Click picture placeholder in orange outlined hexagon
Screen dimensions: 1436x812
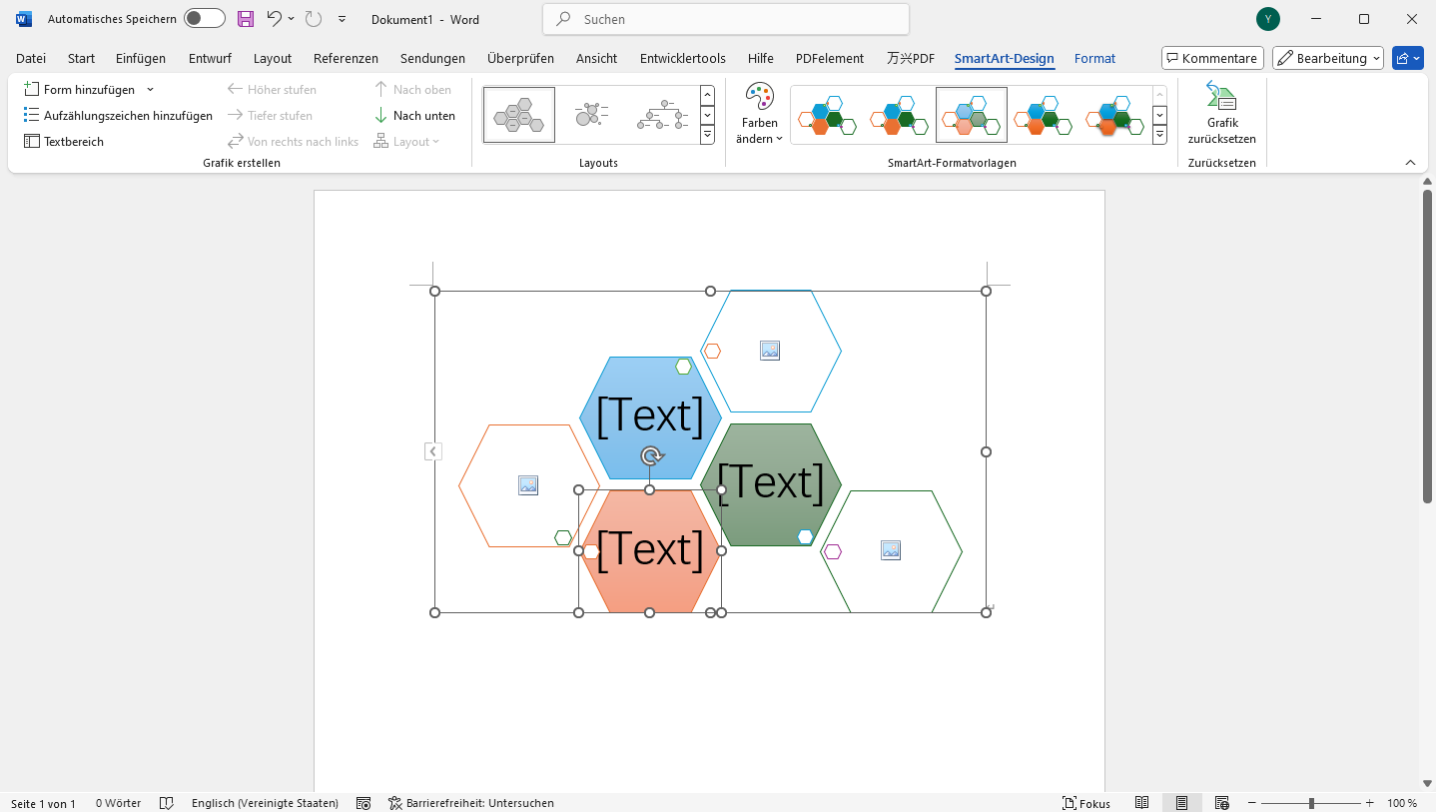[x=528, y=485]
